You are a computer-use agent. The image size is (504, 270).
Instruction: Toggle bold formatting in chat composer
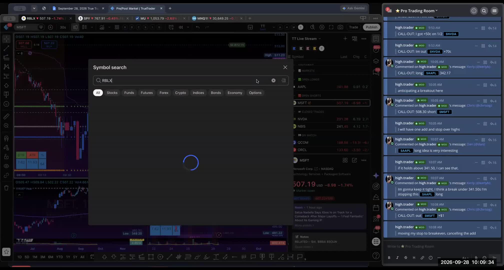389,258
